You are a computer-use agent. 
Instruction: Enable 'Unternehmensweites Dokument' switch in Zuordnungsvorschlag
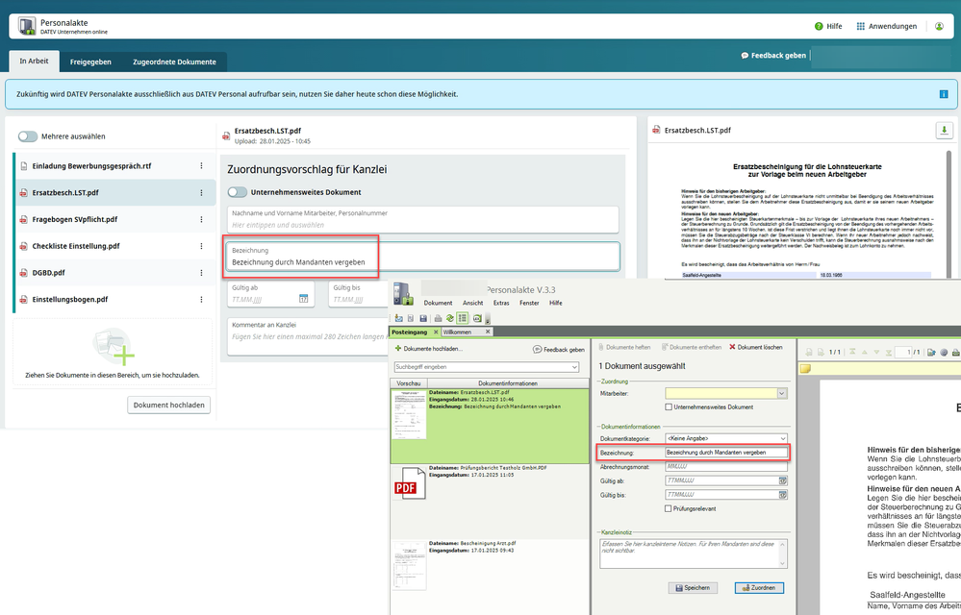coord(237,192)
